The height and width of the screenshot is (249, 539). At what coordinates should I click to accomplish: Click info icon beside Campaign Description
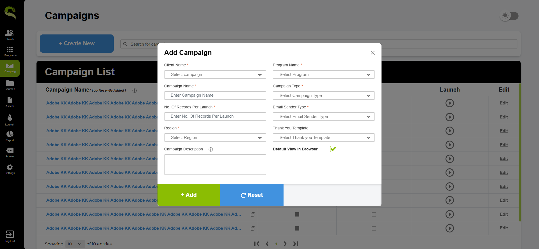click(x=211, y=149)
